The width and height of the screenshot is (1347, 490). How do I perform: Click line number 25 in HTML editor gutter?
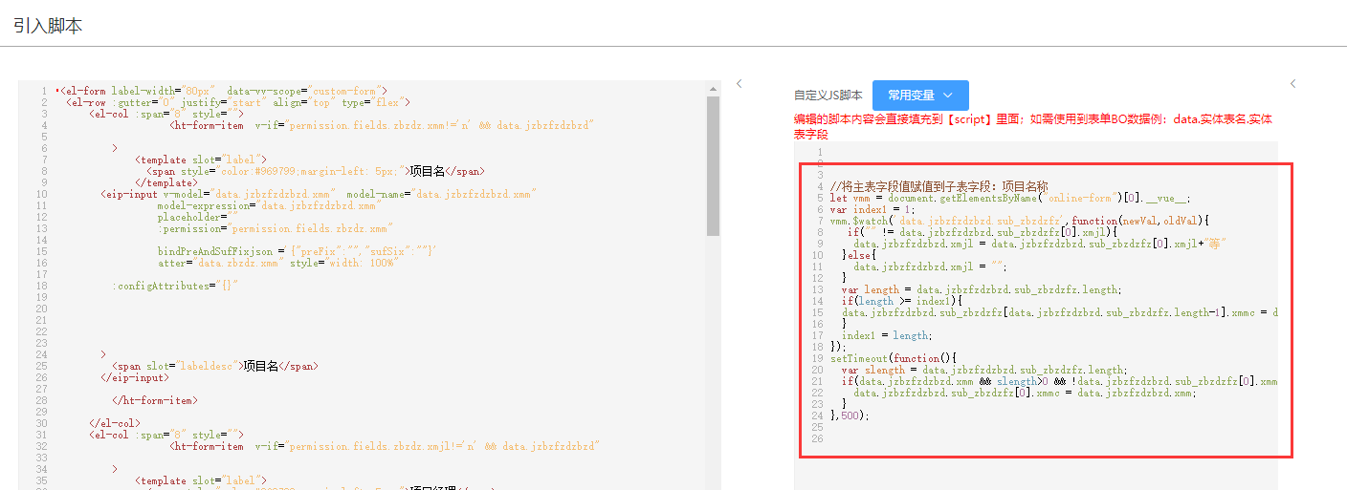(42, 366)
